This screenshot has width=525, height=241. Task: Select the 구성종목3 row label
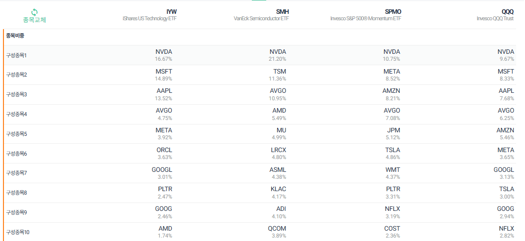point(16,94)
